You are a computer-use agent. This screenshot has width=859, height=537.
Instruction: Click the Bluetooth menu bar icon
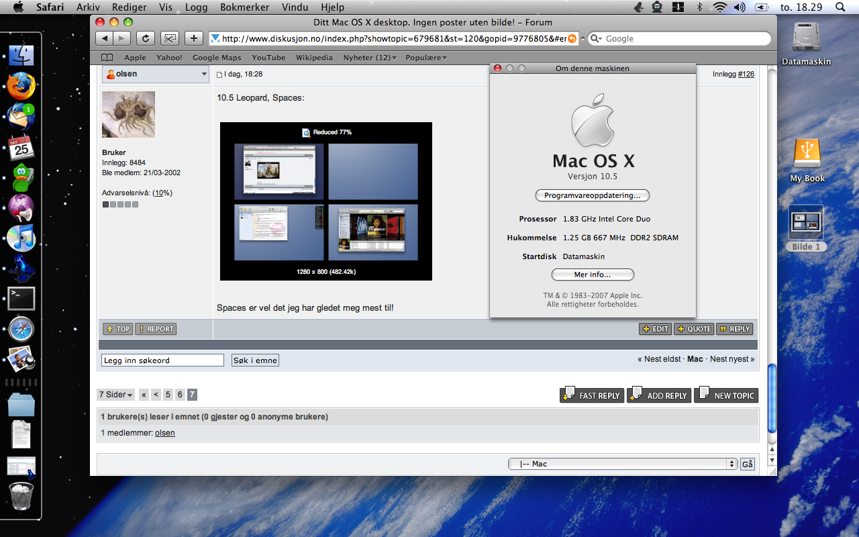(700, 7)
